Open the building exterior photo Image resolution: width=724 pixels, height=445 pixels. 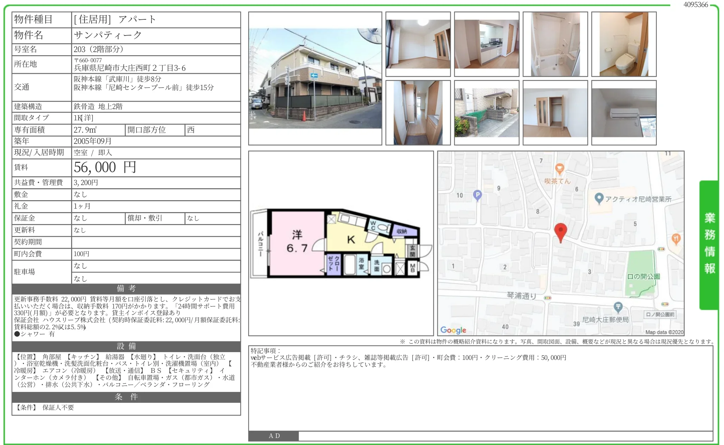pyautogui.click(x=315, y=78)
